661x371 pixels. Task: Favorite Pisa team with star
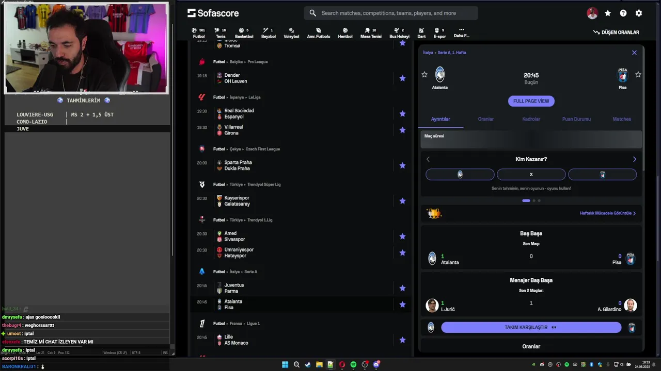pyautogui.click(x=638, y=75)
